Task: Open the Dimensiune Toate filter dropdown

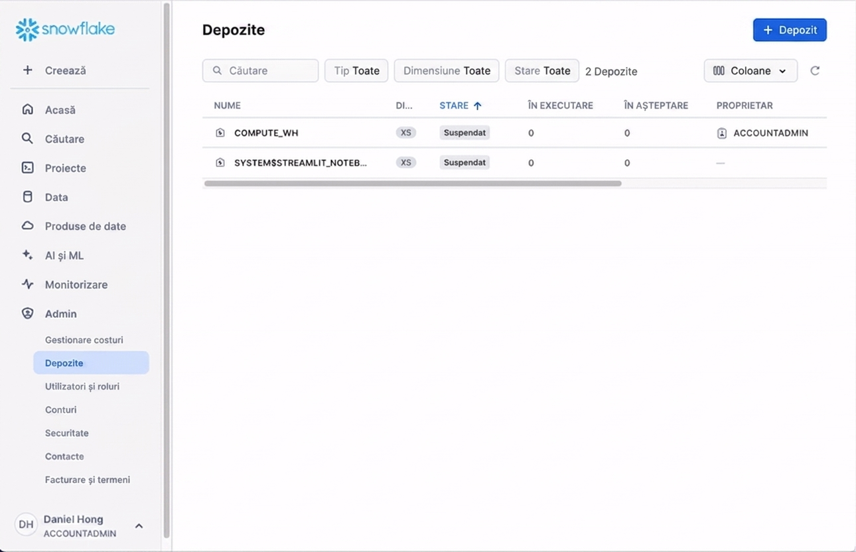Action: pos(447,71)
